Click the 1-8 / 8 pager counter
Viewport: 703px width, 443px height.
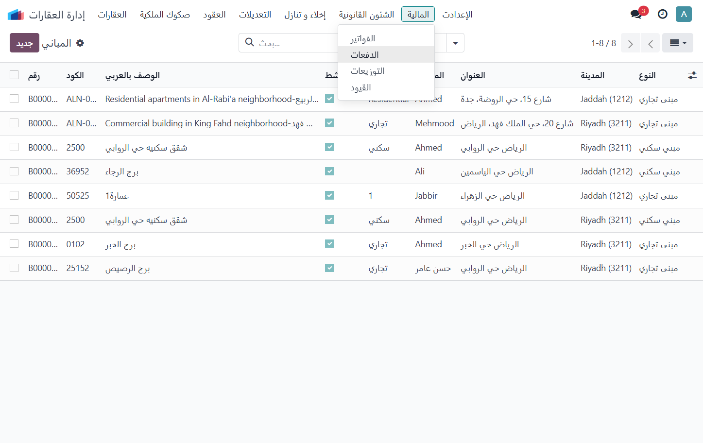603,43
